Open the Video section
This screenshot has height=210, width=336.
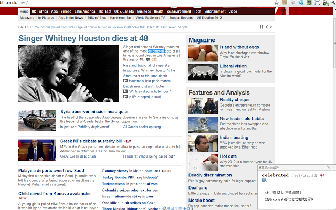(x=233, y=12)
